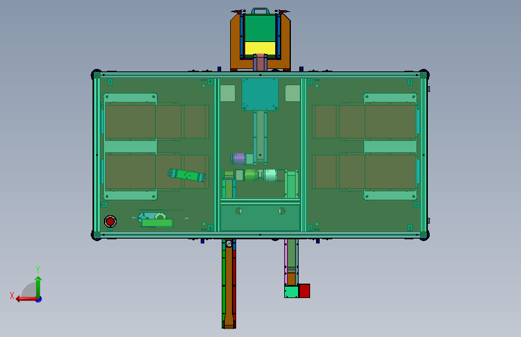Viewport: 521px width, 337px height.
Task: Click the green Y axis arrow
Action: pos(38,287)
